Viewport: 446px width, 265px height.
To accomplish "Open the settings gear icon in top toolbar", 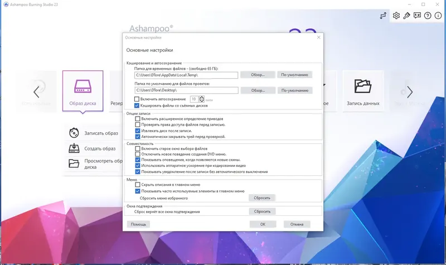I will click(396, 16).
